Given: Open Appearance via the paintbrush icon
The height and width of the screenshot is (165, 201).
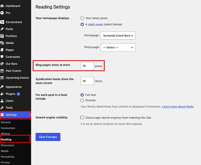Looking at the screenshot, I should [x=2, y=87].
